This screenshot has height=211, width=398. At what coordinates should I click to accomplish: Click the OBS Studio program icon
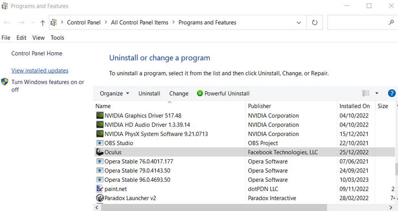coord(100,143)
